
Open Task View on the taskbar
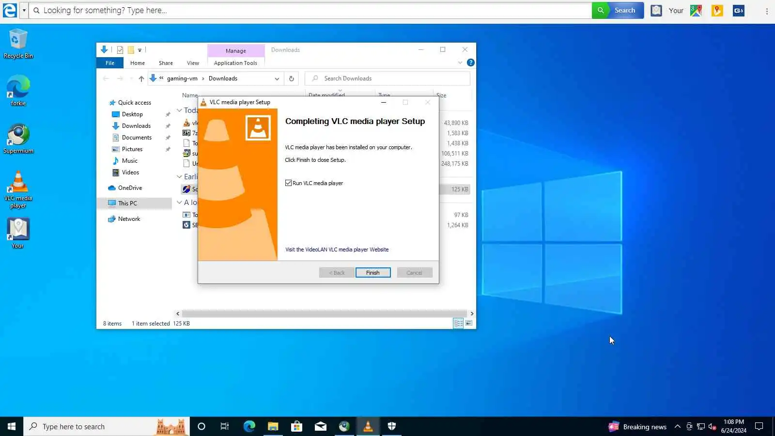225,426
